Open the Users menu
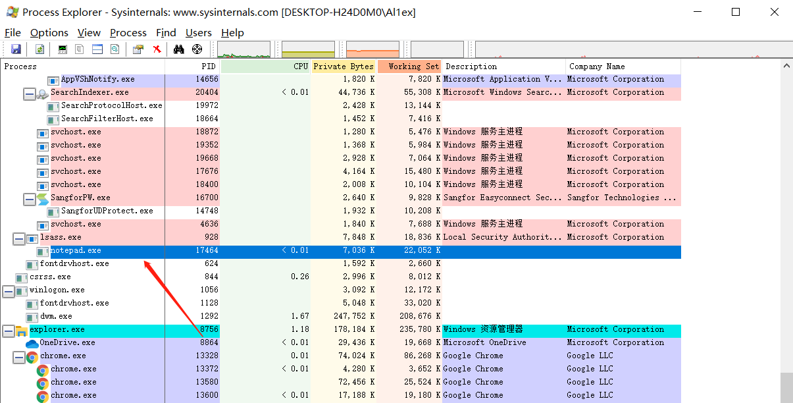Image resolution: width=793 pixels, height=403 pixels. 199,32
